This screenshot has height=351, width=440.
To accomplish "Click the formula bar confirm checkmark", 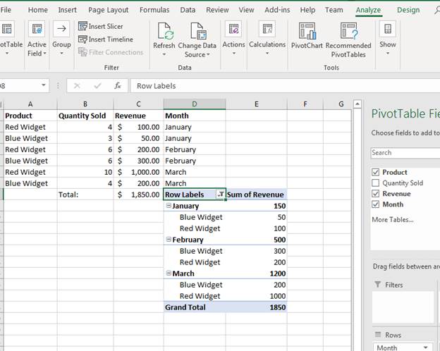I will pos(97,85).
